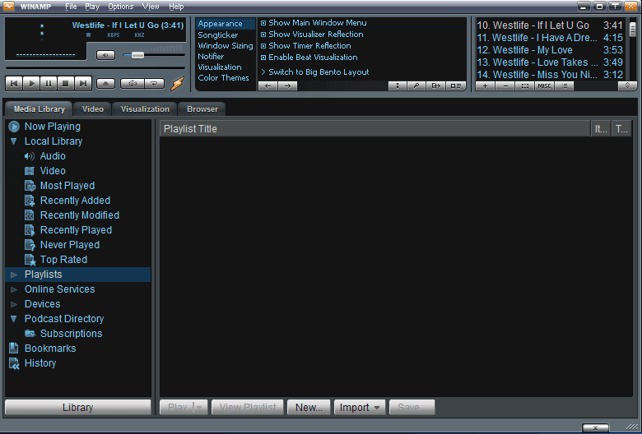Click the Library button
The width and height of the screenshot is (642, 434).
pos(78,408)
